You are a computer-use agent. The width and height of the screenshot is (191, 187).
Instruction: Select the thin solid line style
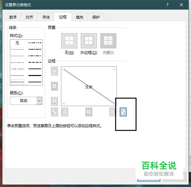point(17,82)
